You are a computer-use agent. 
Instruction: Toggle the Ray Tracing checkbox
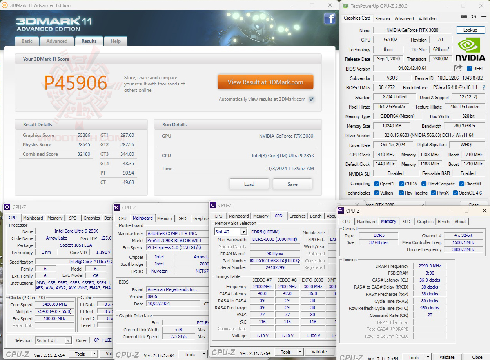401,193
